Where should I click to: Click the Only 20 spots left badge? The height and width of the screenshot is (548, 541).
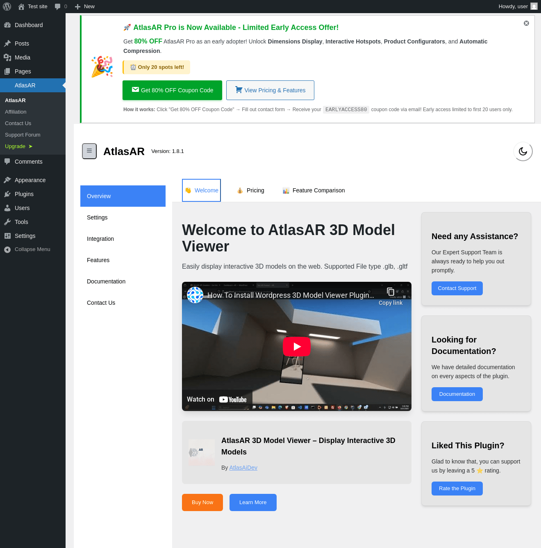coord(157,67)
